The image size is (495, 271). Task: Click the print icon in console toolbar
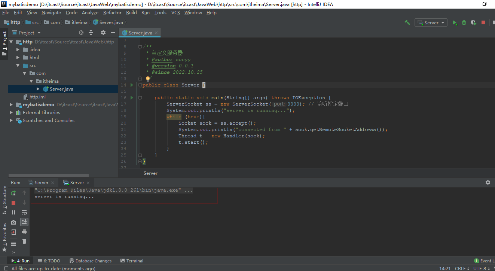tap(24, 232)
